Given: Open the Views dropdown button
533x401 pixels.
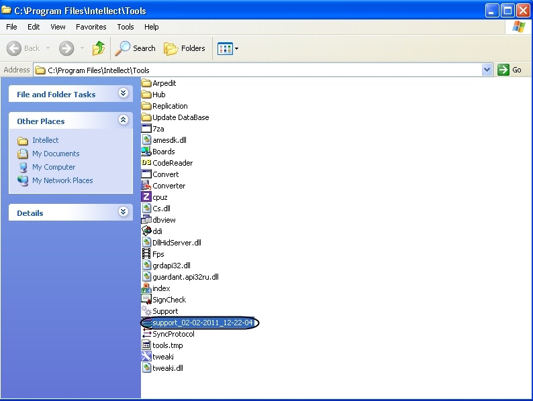Looking at the screenshot, I should point(228,48).
